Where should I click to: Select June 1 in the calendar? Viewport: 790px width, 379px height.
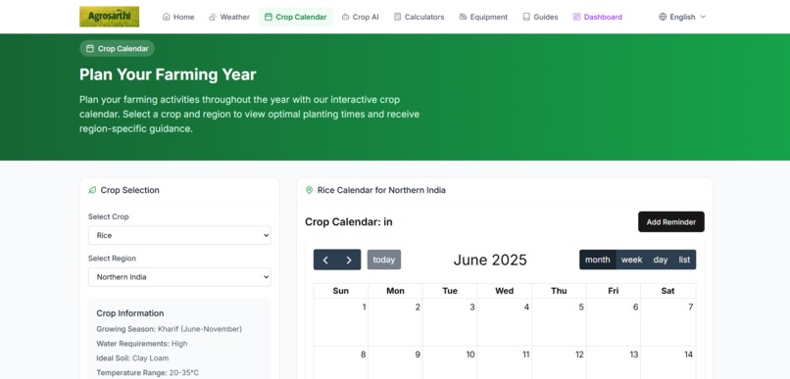[x=341, y=322]
